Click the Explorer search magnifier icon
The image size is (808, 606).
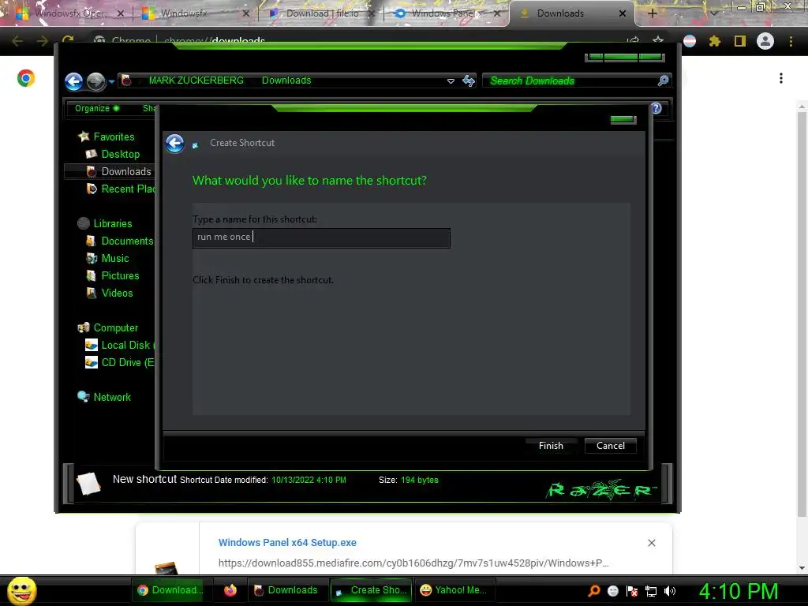click(x=663, y=80)
